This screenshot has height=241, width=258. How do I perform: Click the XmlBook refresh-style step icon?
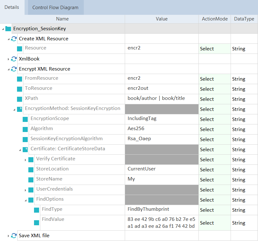(14, 59)
